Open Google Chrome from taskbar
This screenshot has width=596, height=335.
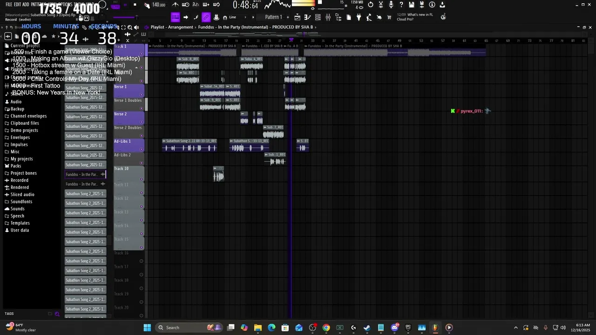coord(326,328)
